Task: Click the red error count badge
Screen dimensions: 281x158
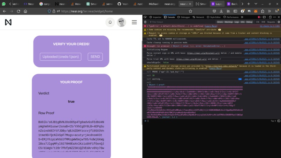Action: (259, 17)
